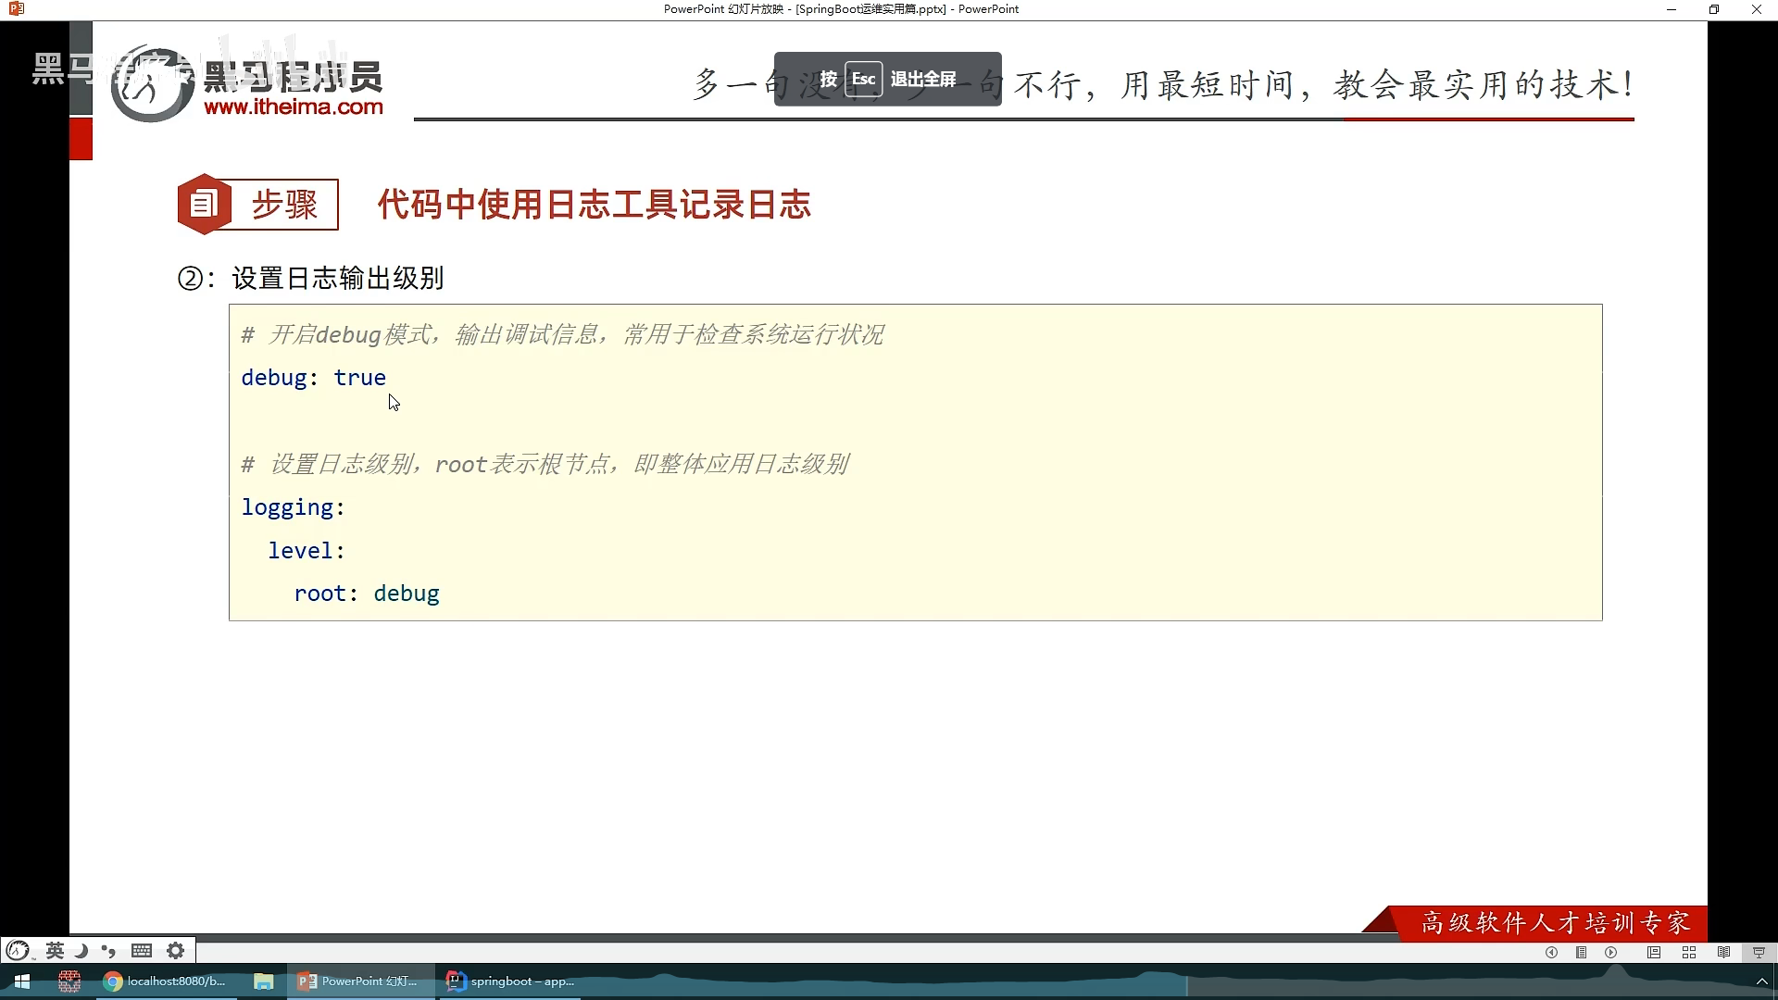Open the slide list menu icon

(1582, 952)
